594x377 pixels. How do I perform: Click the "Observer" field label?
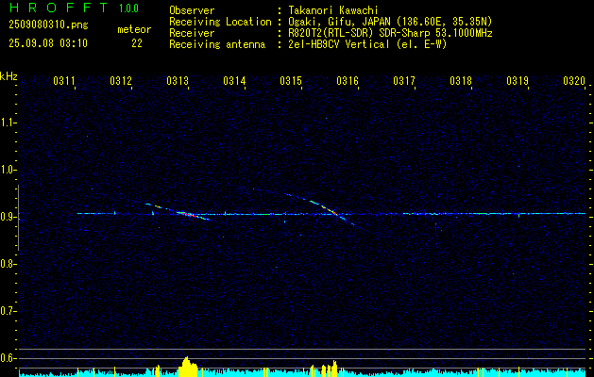coord(192,10)
